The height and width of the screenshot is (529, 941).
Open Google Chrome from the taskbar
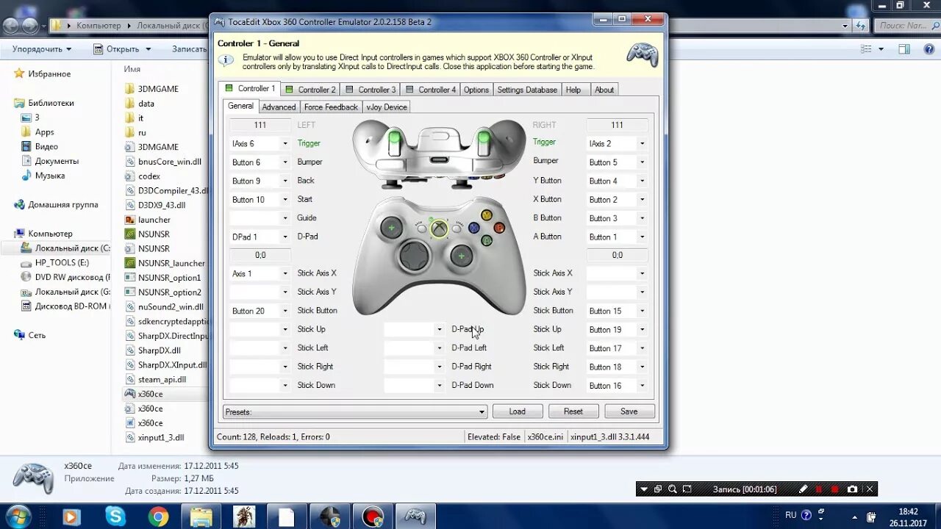[158, 517]
